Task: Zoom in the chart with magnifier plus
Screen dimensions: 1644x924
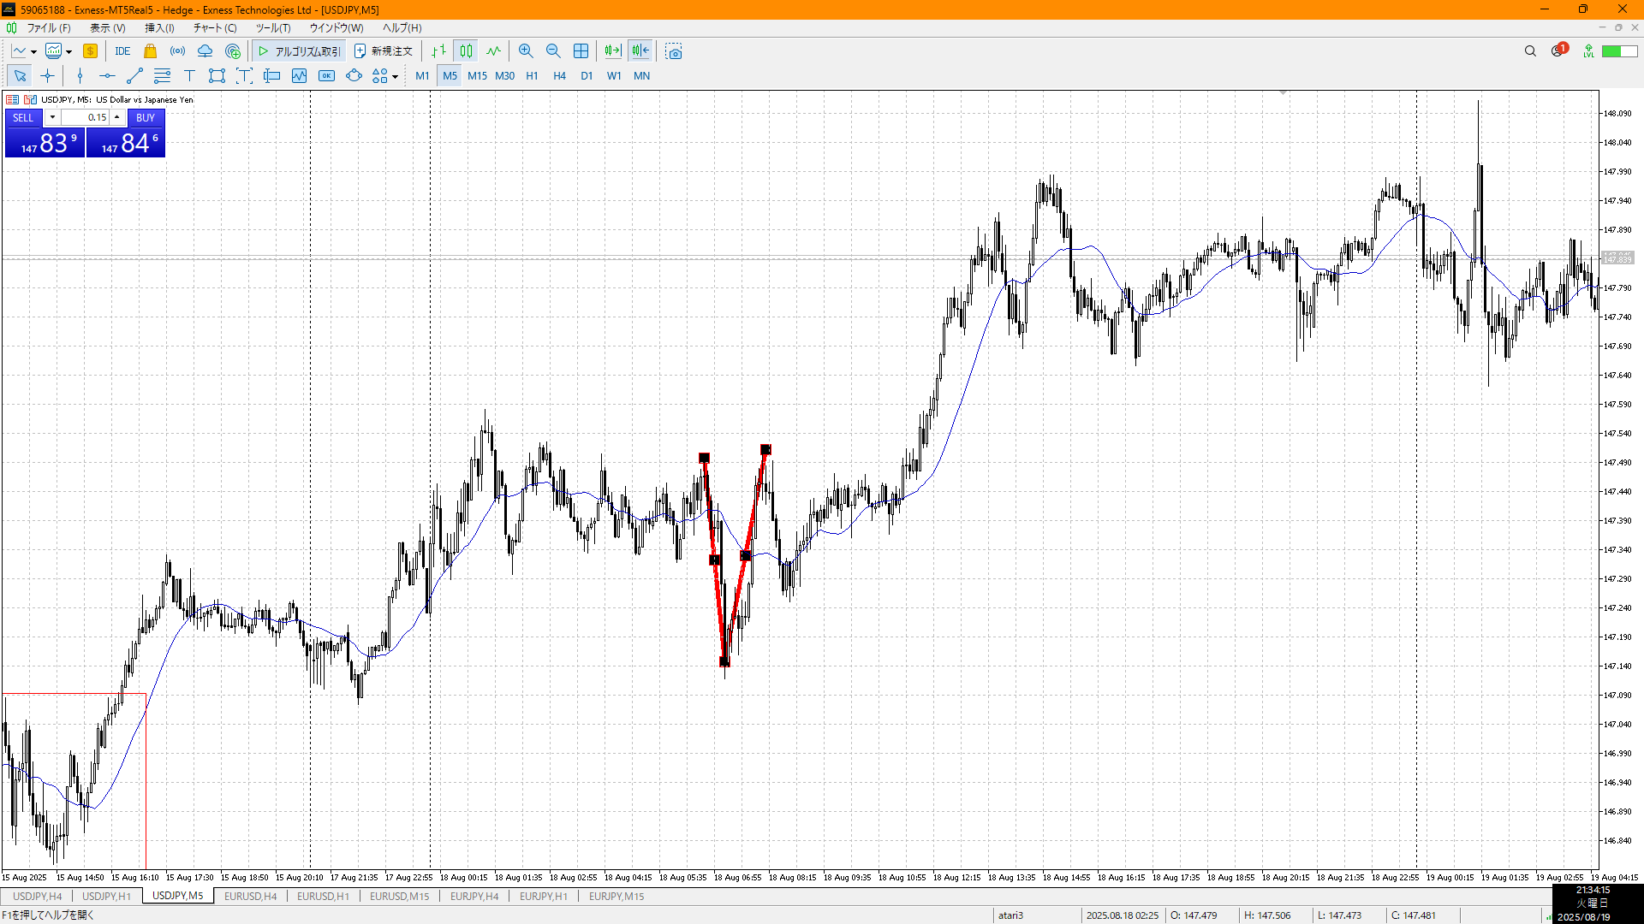Action: point(526,51)
